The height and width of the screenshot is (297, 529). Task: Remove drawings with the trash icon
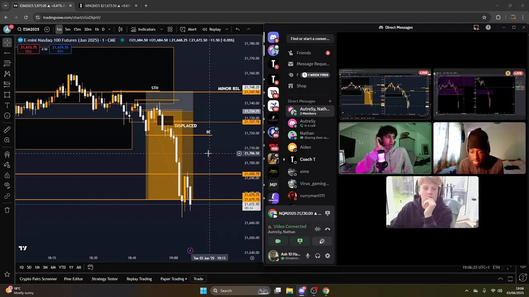(x=7, y=210)
